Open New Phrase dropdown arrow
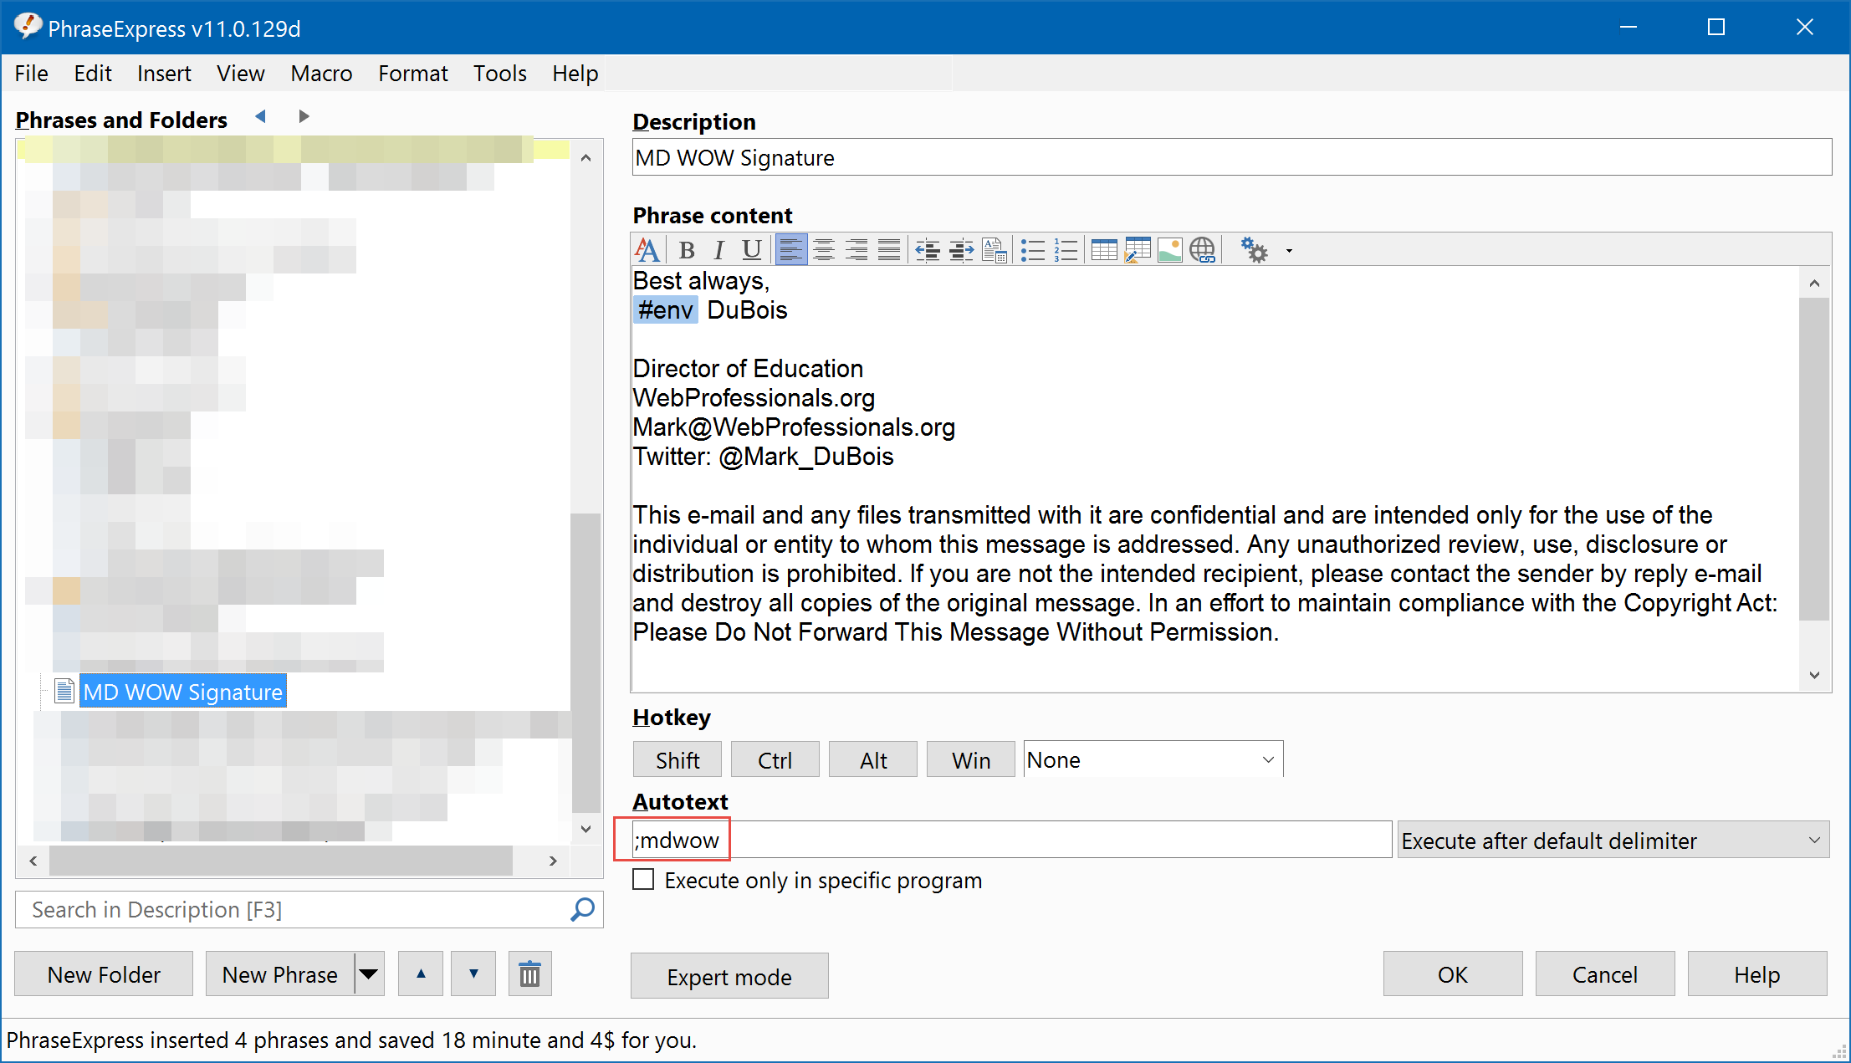Image resolution: width=1851 pixels, height=1063 pixels. point(369,974)
